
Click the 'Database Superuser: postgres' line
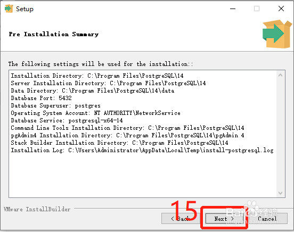click(56, 105)
